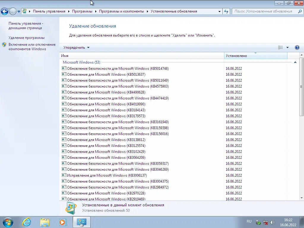Open the additional view options dropdown arrow

pos(287,47)
